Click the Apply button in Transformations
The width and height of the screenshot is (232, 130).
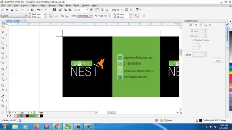tap(218, 61)
